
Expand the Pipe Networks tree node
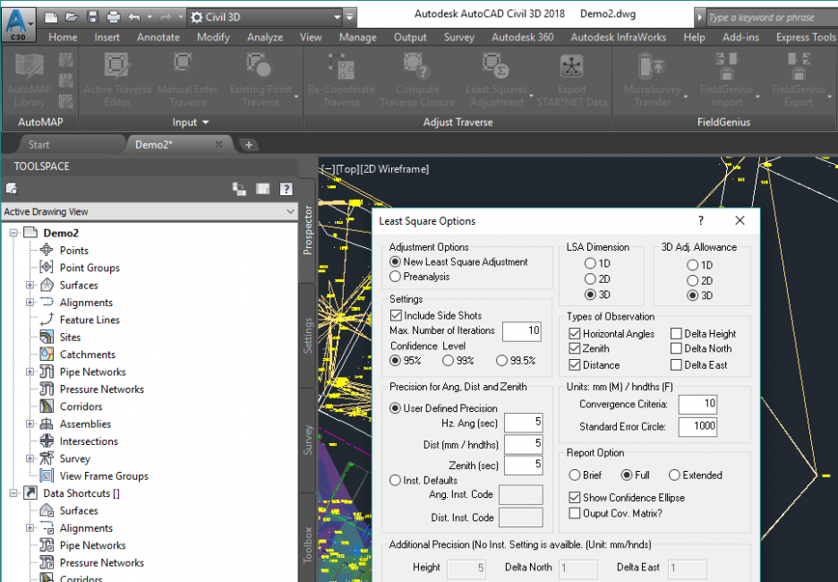(x=30, y=372)
